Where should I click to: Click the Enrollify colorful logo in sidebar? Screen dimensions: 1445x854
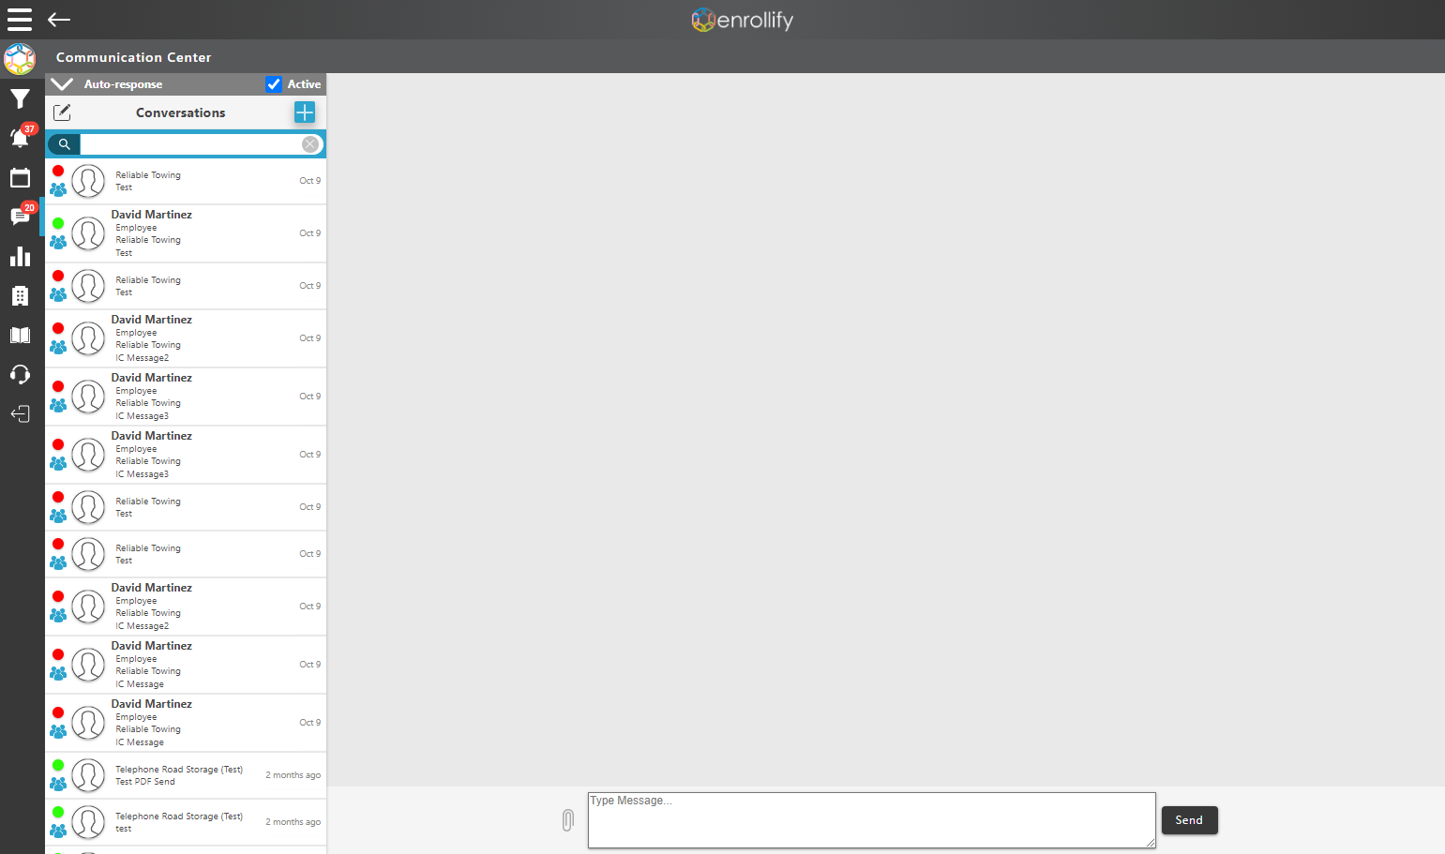20,59
